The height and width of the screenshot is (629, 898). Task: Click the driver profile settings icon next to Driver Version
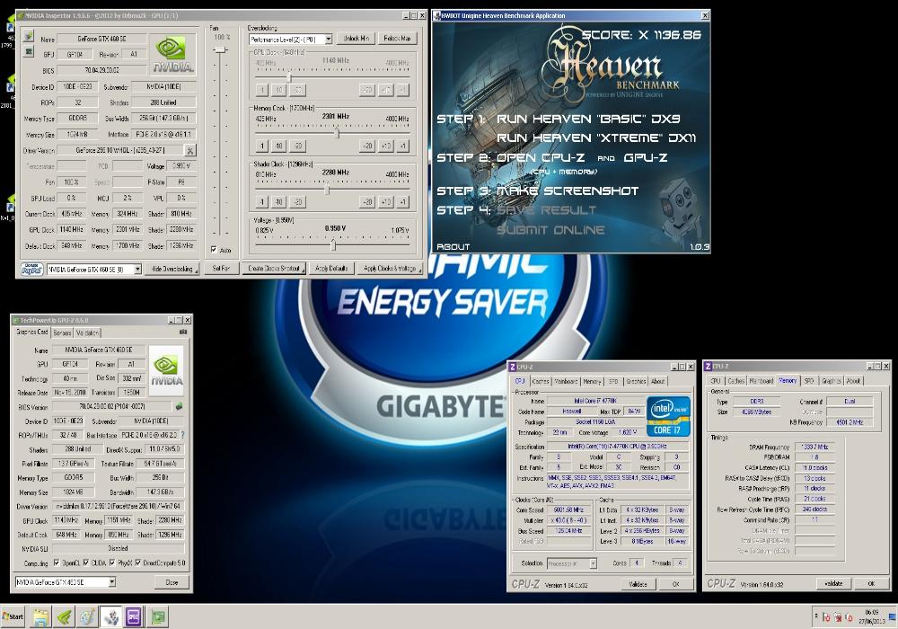[190, 151]
